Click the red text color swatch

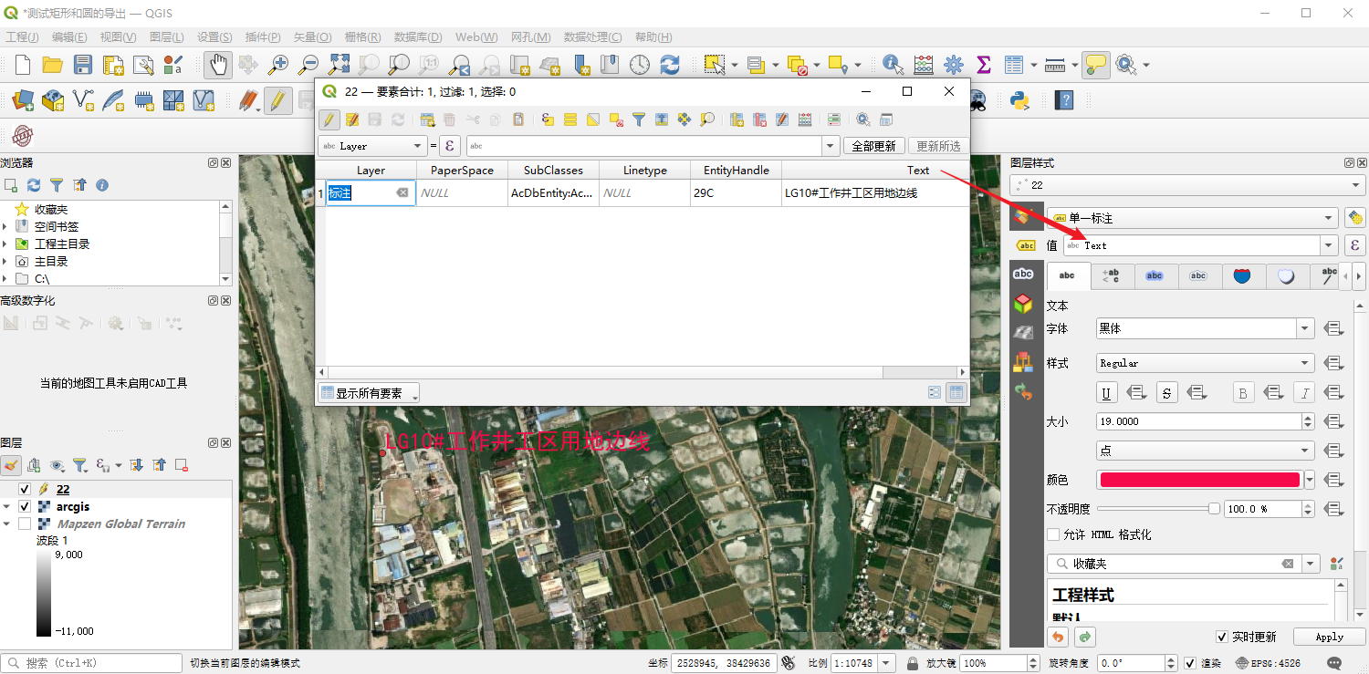pyautogui.click(x=1199, y=480)
